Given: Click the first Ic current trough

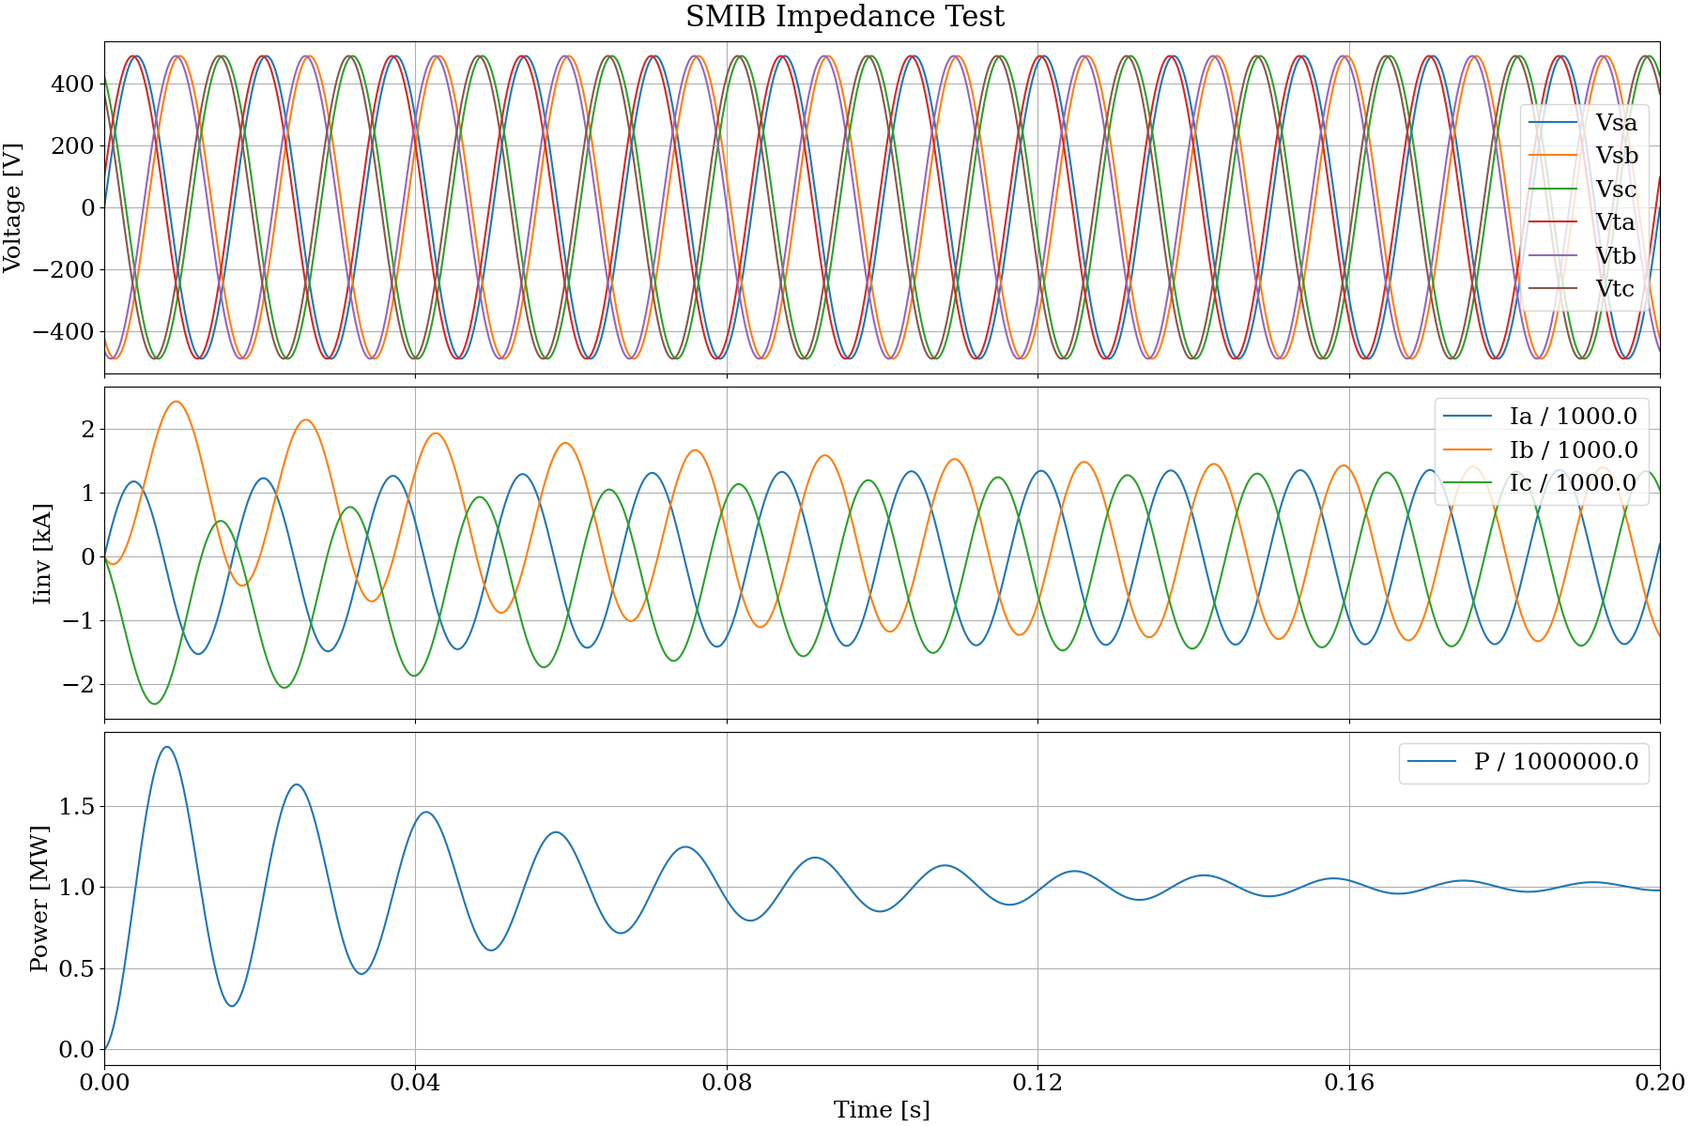Looking at the screenshot, I should pos(155,704).
